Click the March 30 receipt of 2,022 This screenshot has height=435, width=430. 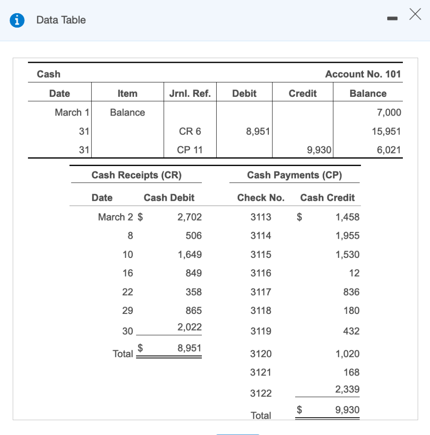point(191,328)
